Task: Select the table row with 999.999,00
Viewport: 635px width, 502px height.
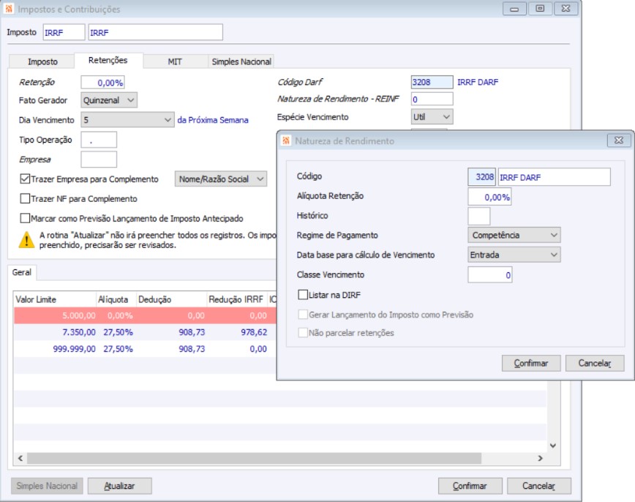Action: [x=146, y=349]
